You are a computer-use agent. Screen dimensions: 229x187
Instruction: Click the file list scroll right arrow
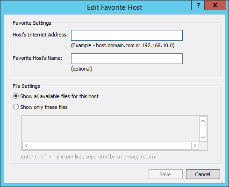195,146
